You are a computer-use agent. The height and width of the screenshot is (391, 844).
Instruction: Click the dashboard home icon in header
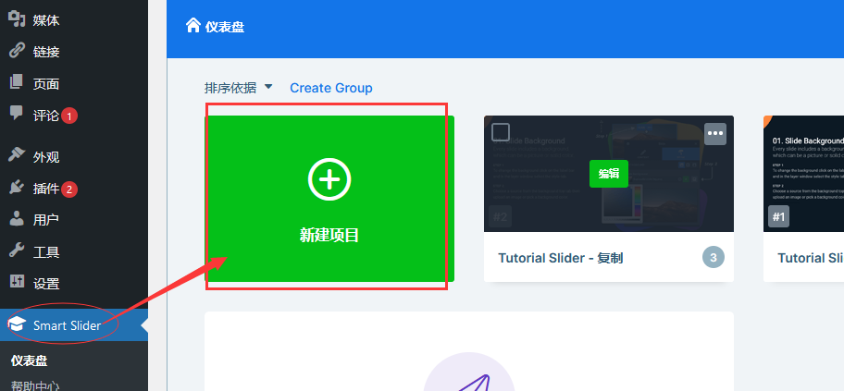pyautogui.click(x=193, y=26)
